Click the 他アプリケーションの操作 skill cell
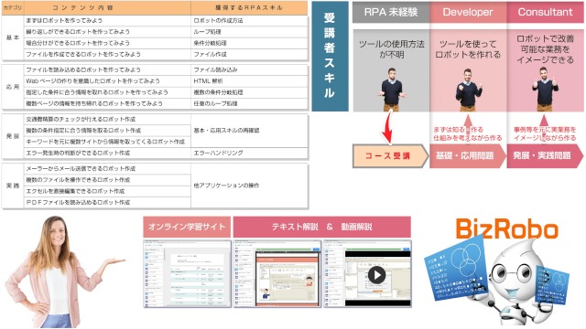 (249, 186)
